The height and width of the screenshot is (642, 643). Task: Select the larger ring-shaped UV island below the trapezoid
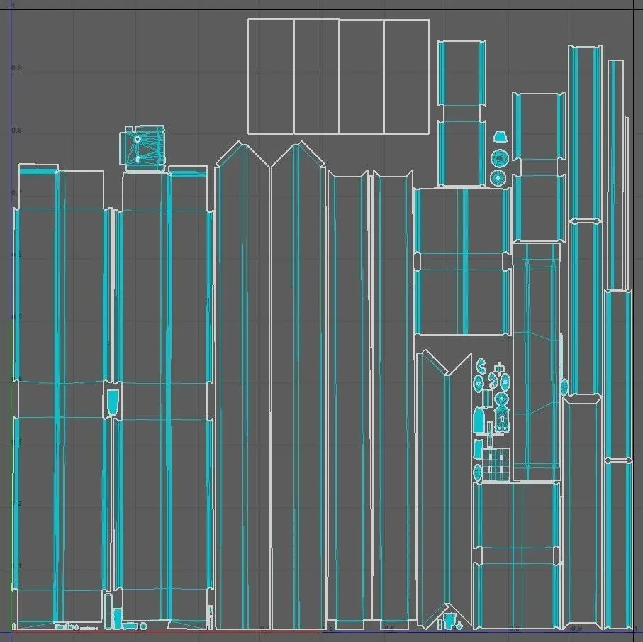click(500, 158)
